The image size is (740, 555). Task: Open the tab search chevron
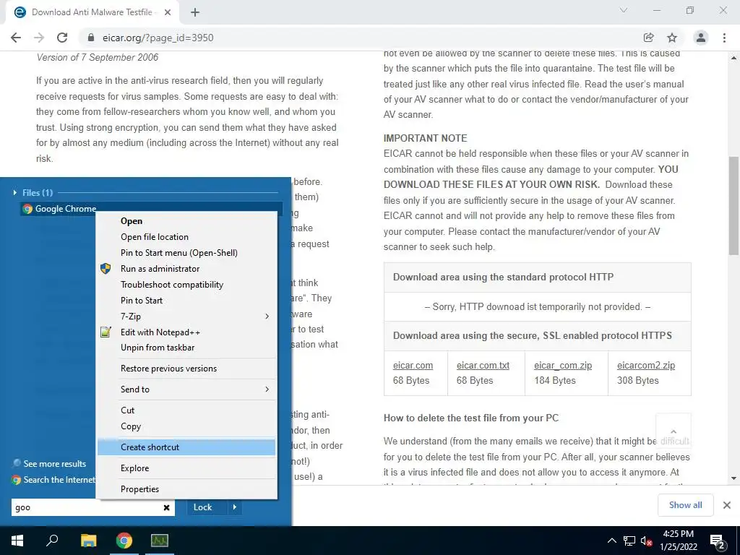[624, 10]
